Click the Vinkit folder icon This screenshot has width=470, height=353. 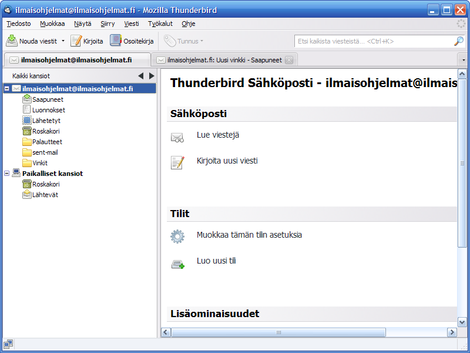tap(26, 163)
